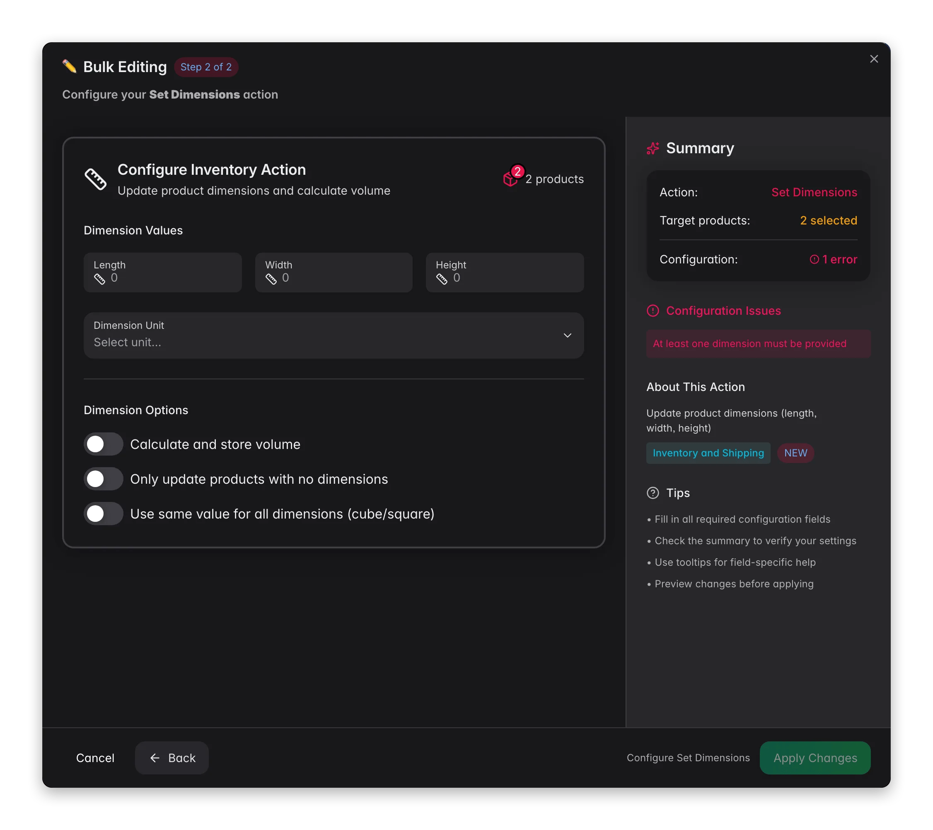Click tip 'Preview changes before applying'
The height and width of the screenshot is (830, 933).
pos(734,584)
